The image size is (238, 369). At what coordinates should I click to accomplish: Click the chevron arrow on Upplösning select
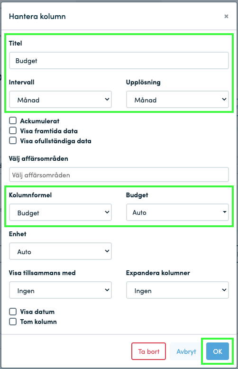(224, 99)
